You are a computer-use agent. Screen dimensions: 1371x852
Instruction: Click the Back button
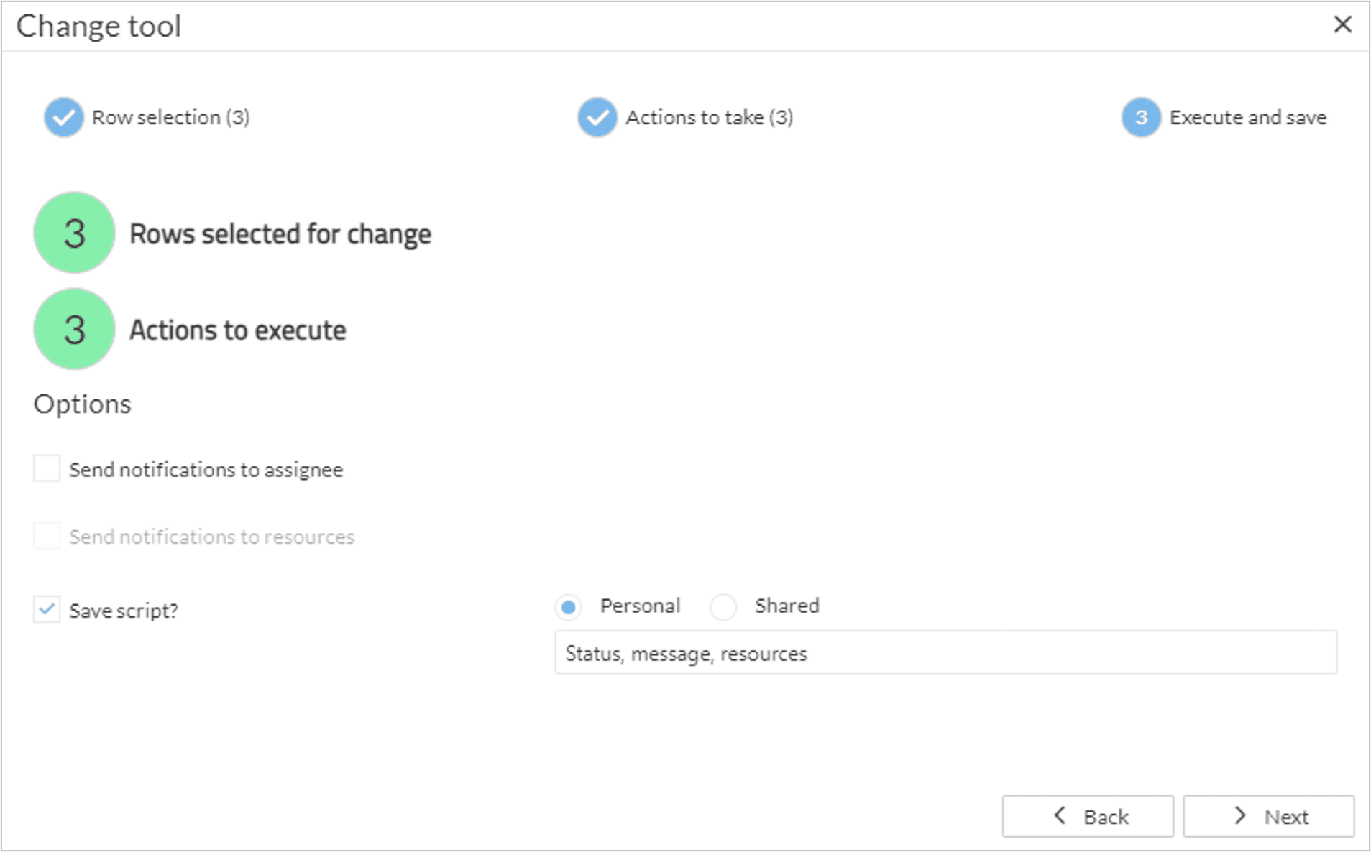pyautogui.click(x=1088, y=816)
